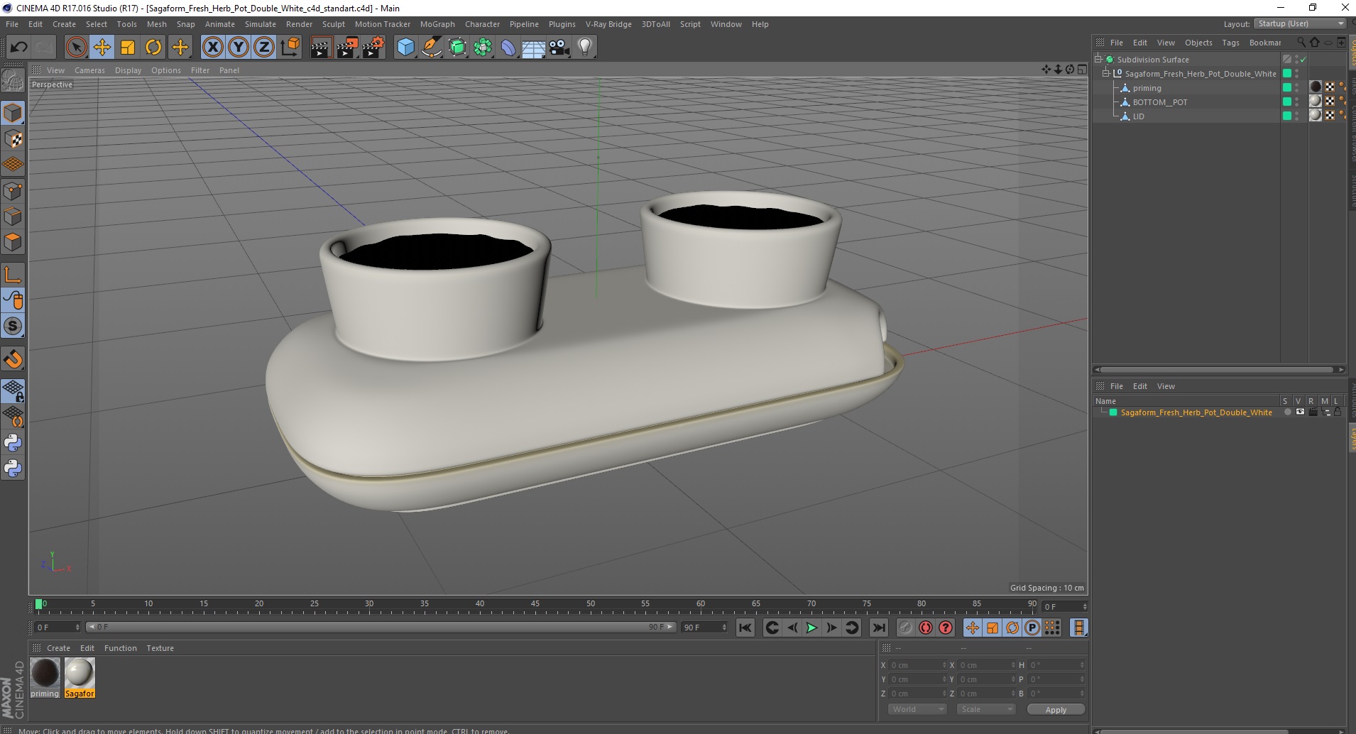Open material manager Texture menu

tap(160, 648)
